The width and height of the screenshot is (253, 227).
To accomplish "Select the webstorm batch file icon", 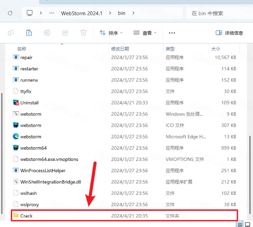I will pyautogui.click(x=16, y=114).
